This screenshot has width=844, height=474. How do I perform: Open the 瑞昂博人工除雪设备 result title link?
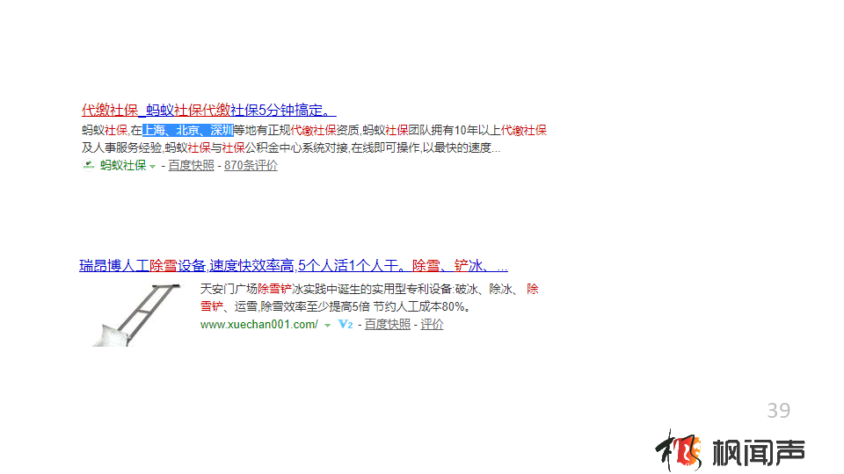click(294, 265)
